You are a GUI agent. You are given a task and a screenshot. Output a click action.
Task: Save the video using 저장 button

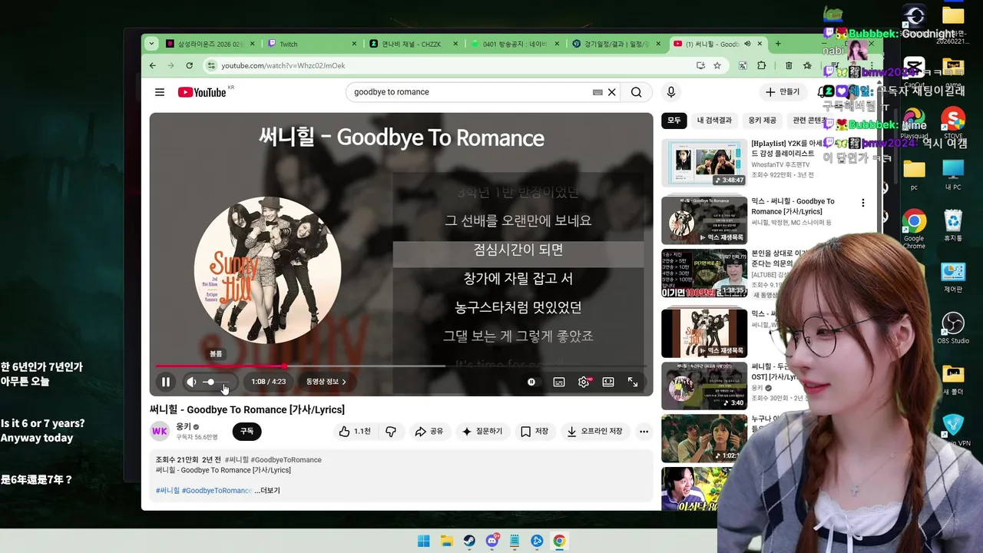[535, 432]
